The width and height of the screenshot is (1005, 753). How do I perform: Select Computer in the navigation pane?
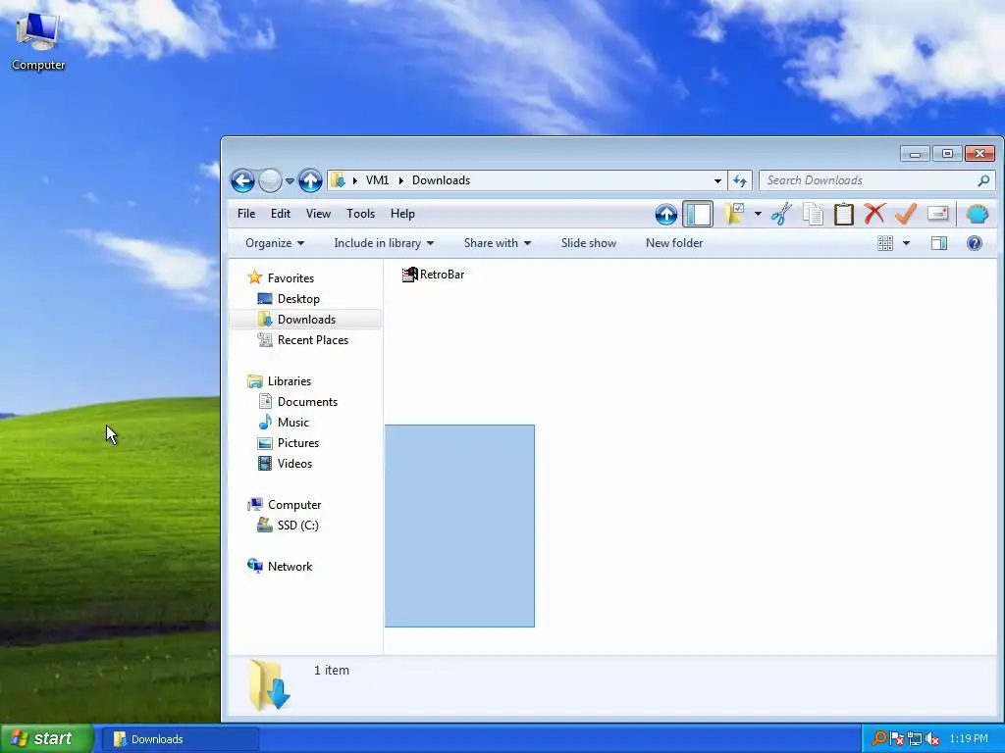pyautogui.click(x=293, y=505)
